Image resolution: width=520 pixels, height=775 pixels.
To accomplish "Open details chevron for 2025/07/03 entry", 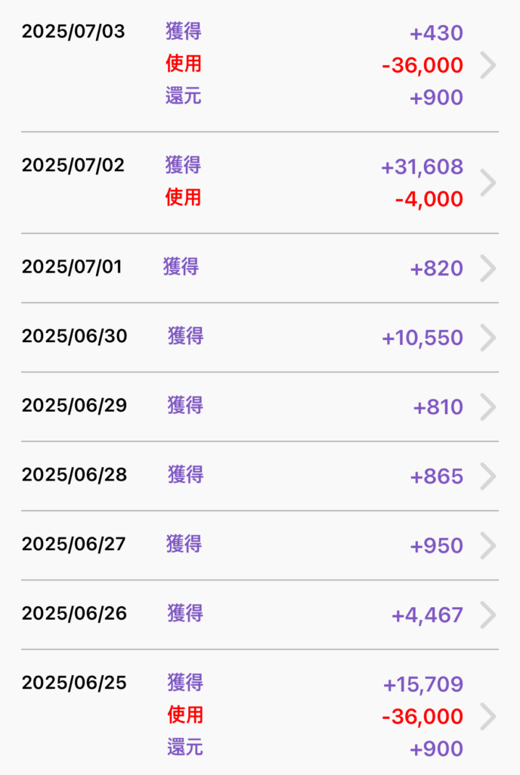I will click(488, 65).
